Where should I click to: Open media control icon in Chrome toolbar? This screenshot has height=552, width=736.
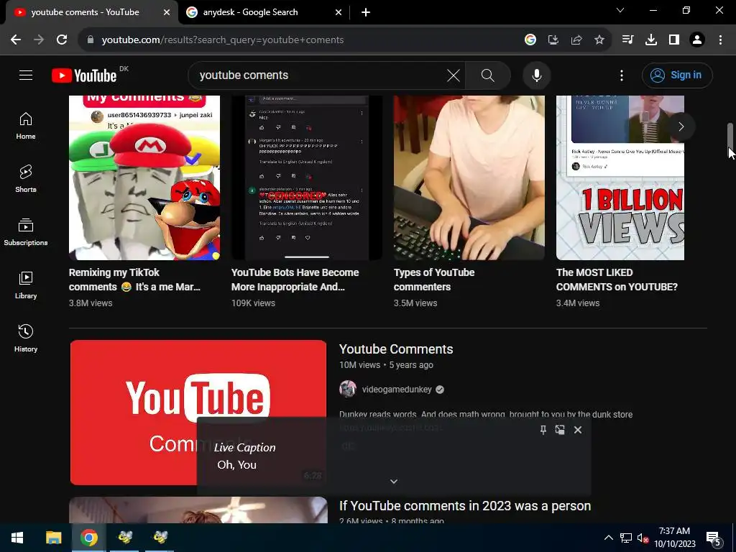[x=627, y=40]
